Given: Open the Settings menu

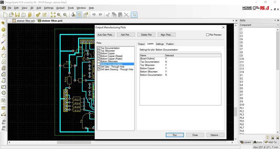Looking at the screenshot, I should tap(49, 8).
